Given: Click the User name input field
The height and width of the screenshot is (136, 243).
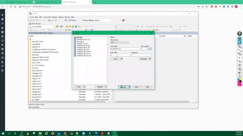Looking at the screenshot, I should 120,55.
